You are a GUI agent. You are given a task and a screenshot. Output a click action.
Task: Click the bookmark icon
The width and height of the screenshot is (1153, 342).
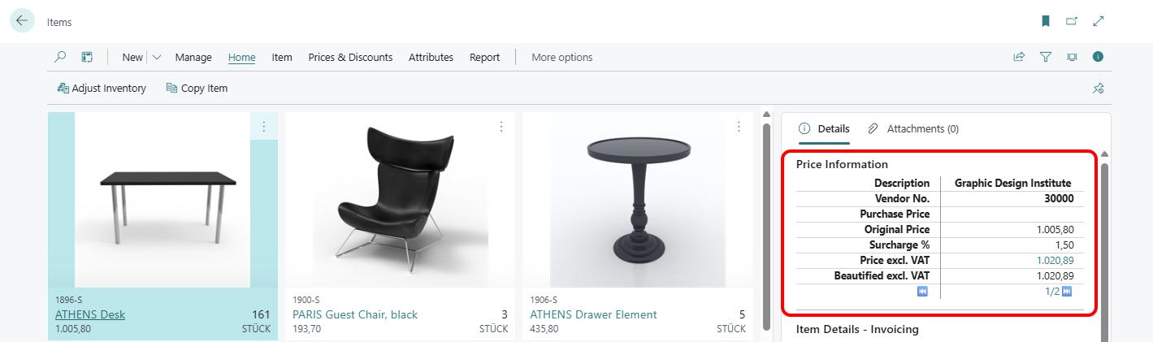coord(1046,21)
